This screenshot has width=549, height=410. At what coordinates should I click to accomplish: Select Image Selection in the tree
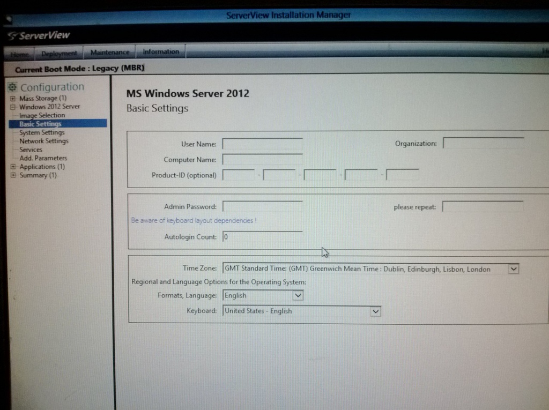point(42,115)
